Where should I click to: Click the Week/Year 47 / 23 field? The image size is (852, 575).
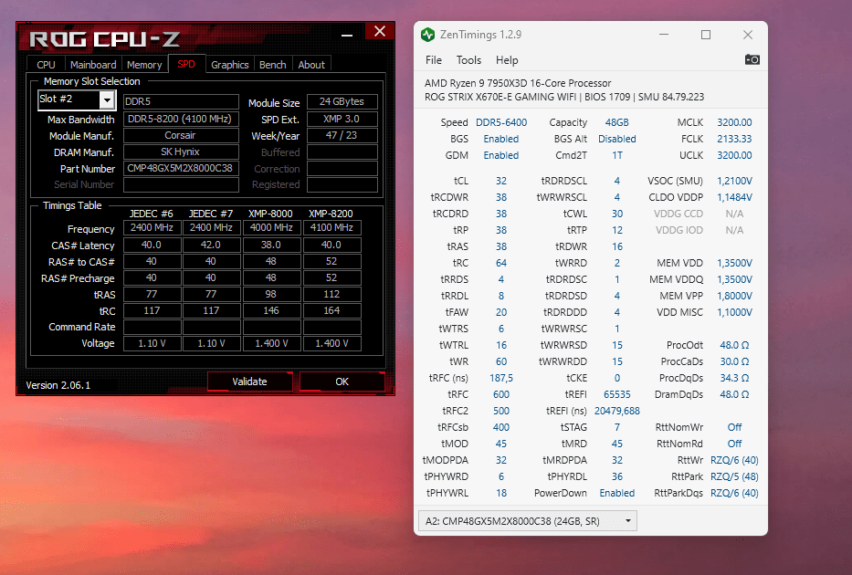tap(342, 135)
